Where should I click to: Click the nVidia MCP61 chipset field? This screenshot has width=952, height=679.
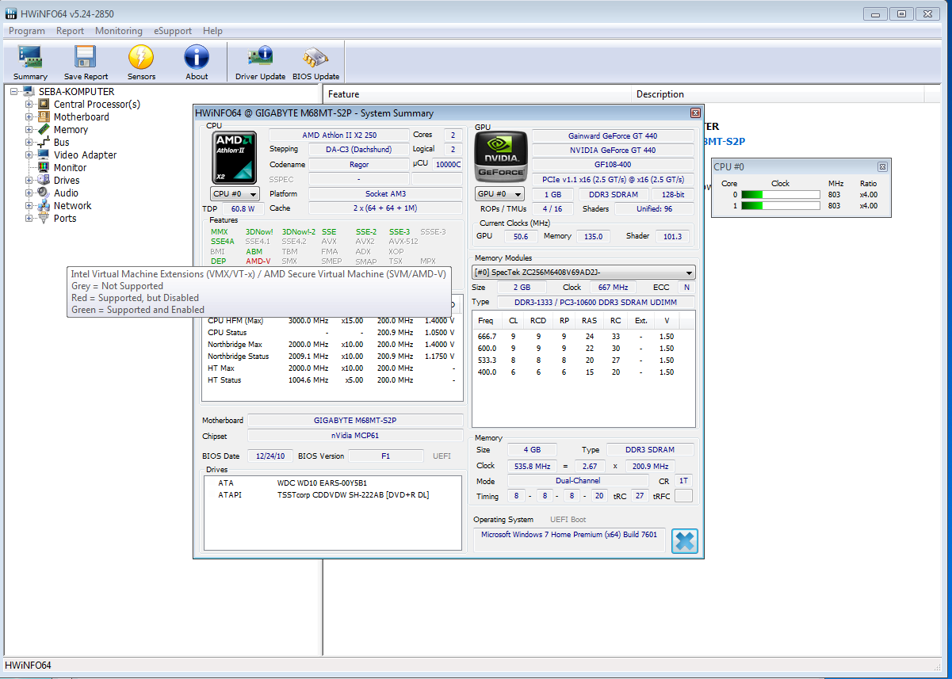point(355,436)
